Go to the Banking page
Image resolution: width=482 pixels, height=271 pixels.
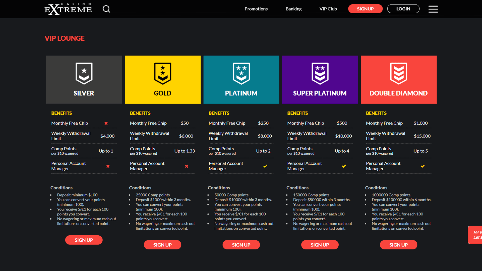point(293,9)
